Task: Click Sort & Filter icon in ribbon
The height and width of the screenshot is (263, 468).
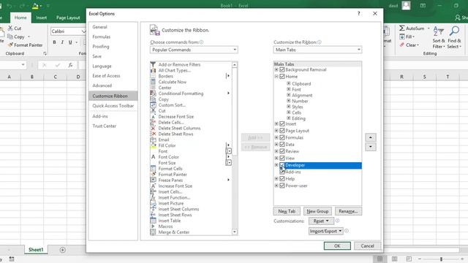Action: 439,31
